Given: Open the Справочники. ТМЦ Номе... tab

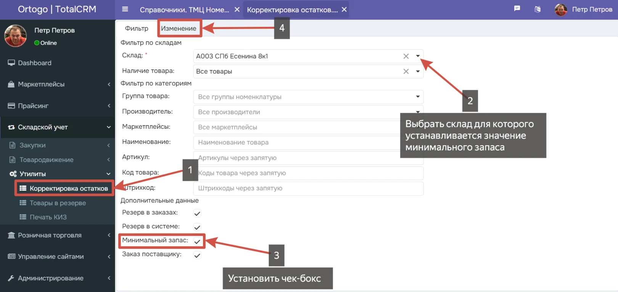Looking at the screenshot, I should tap(185, 10).
